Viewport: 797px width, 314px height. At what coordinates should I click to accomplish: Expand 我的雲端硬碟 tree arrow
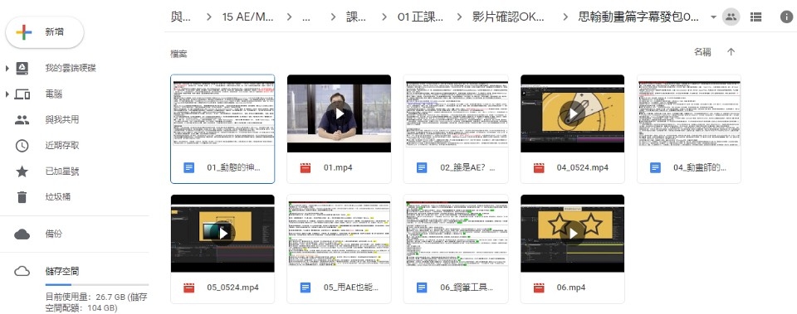(7, 68)
